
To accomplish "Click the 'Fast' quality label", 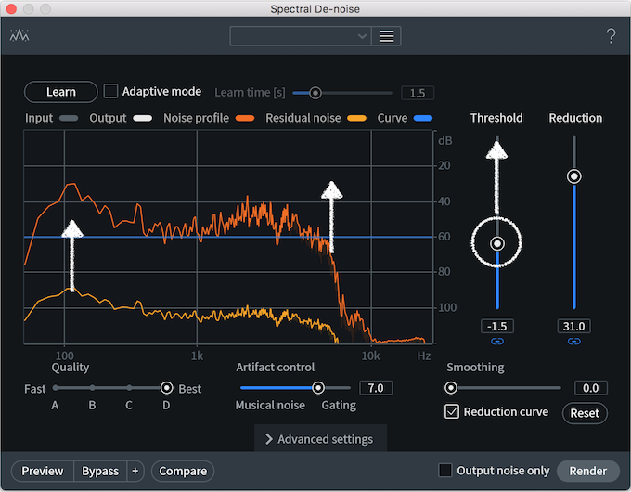I will coord(34,389).
